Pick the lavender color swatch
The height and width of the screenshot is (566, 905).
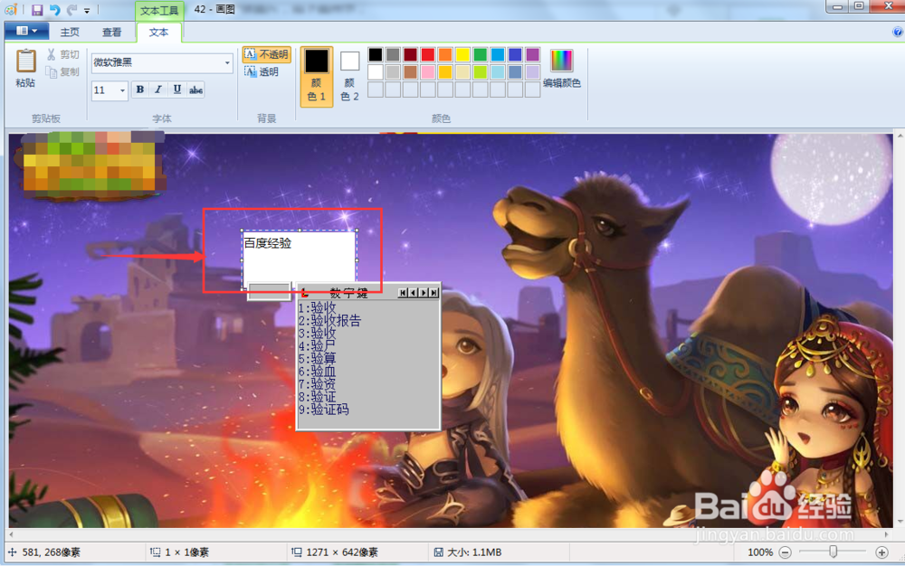point(533,72)
